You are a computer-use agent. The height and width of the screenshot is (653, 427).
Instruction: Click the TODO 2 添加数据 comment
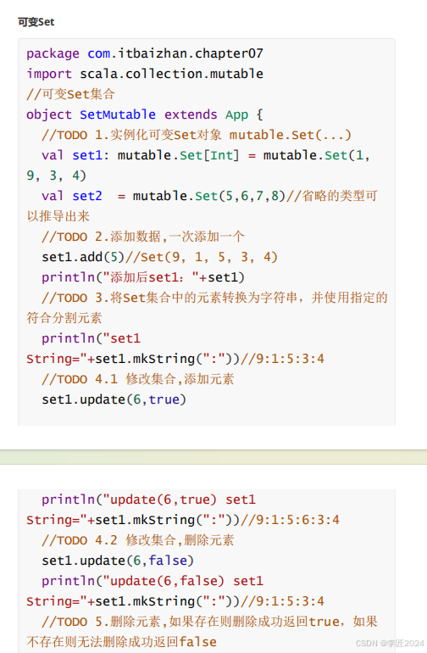142,237
